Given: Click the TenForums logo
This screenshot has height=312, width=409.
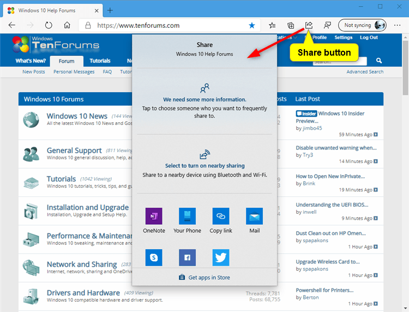Looking at the screenshot, I should coord(56,44).
